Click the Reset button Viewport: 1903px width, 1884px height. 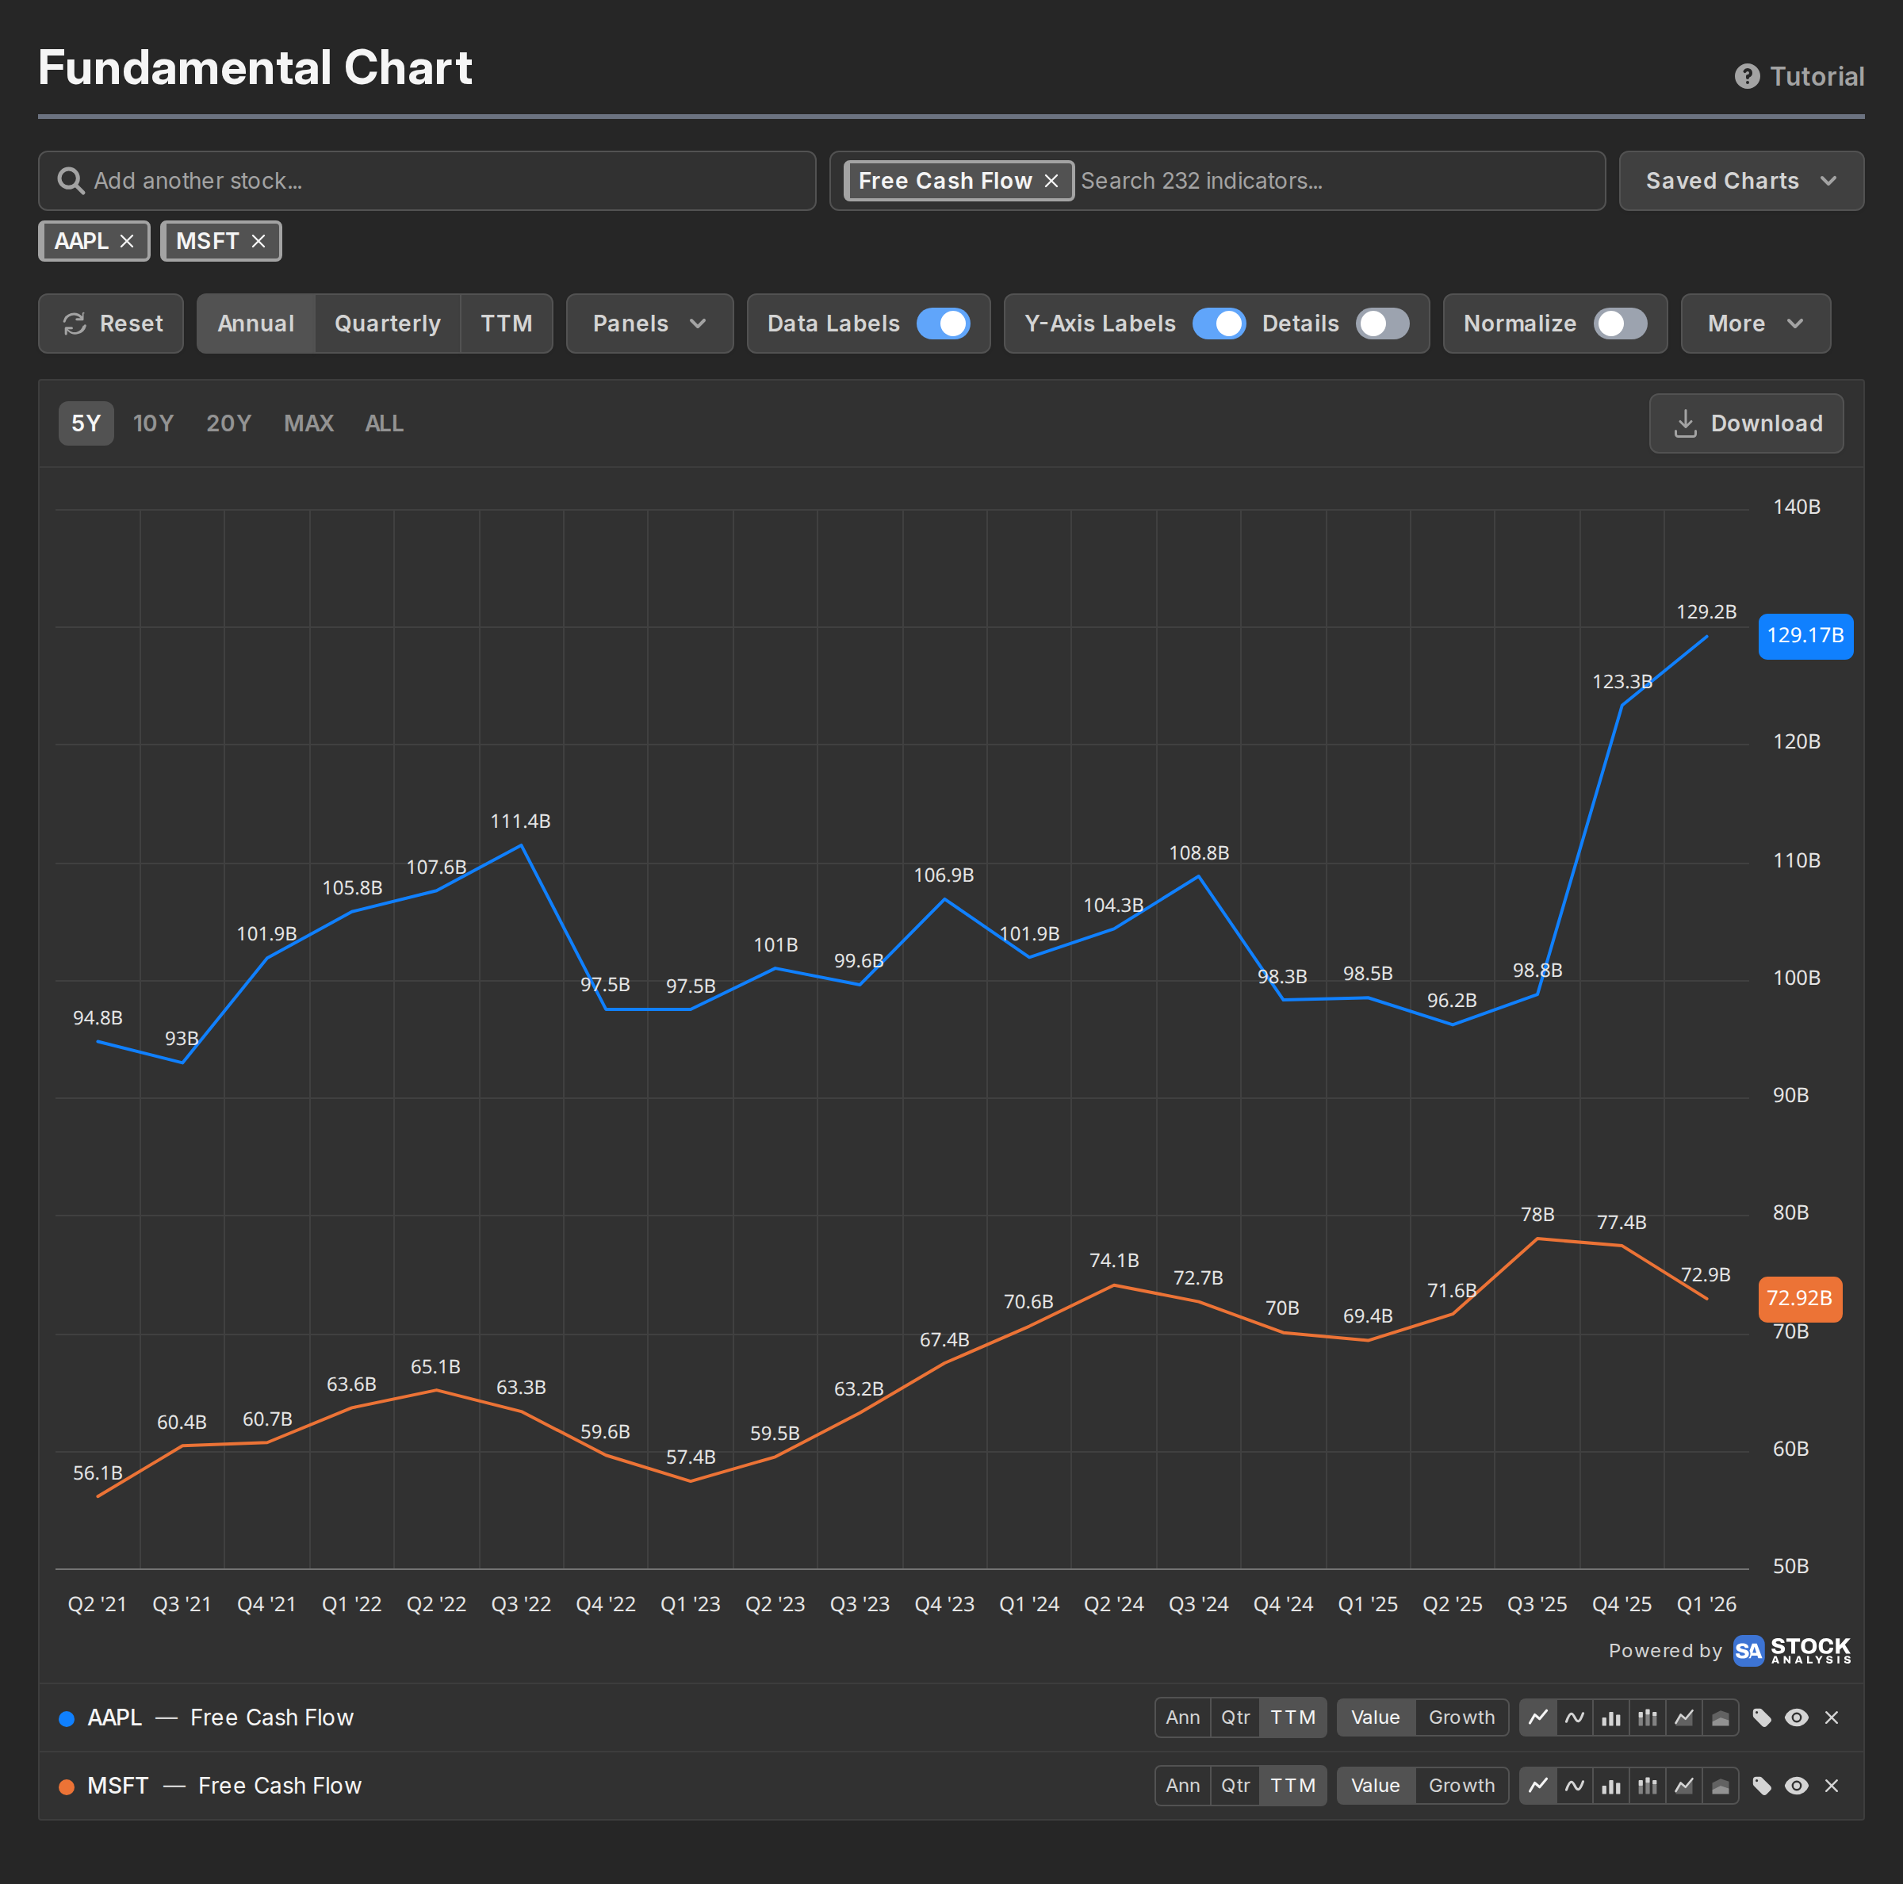tap(111, 324)
